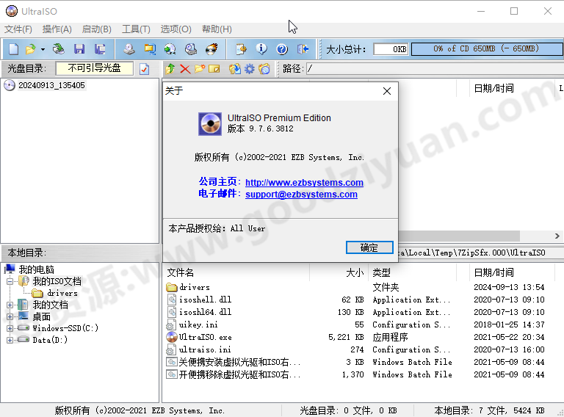Select isoshl64.dll in the file list

[x=205, y=312]
